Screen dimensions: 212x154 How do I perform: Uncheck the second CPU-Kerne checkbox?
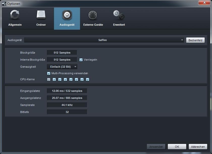point(54,80)
